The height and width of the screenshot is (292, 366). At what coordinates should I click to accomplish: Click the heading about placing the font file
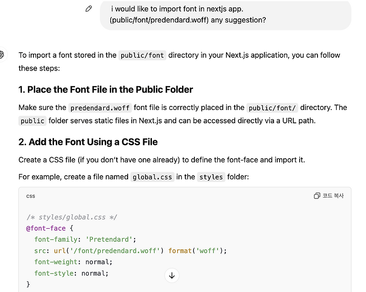tap(106, 89)
